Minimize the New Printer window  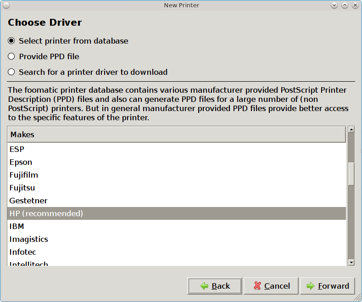334,5
